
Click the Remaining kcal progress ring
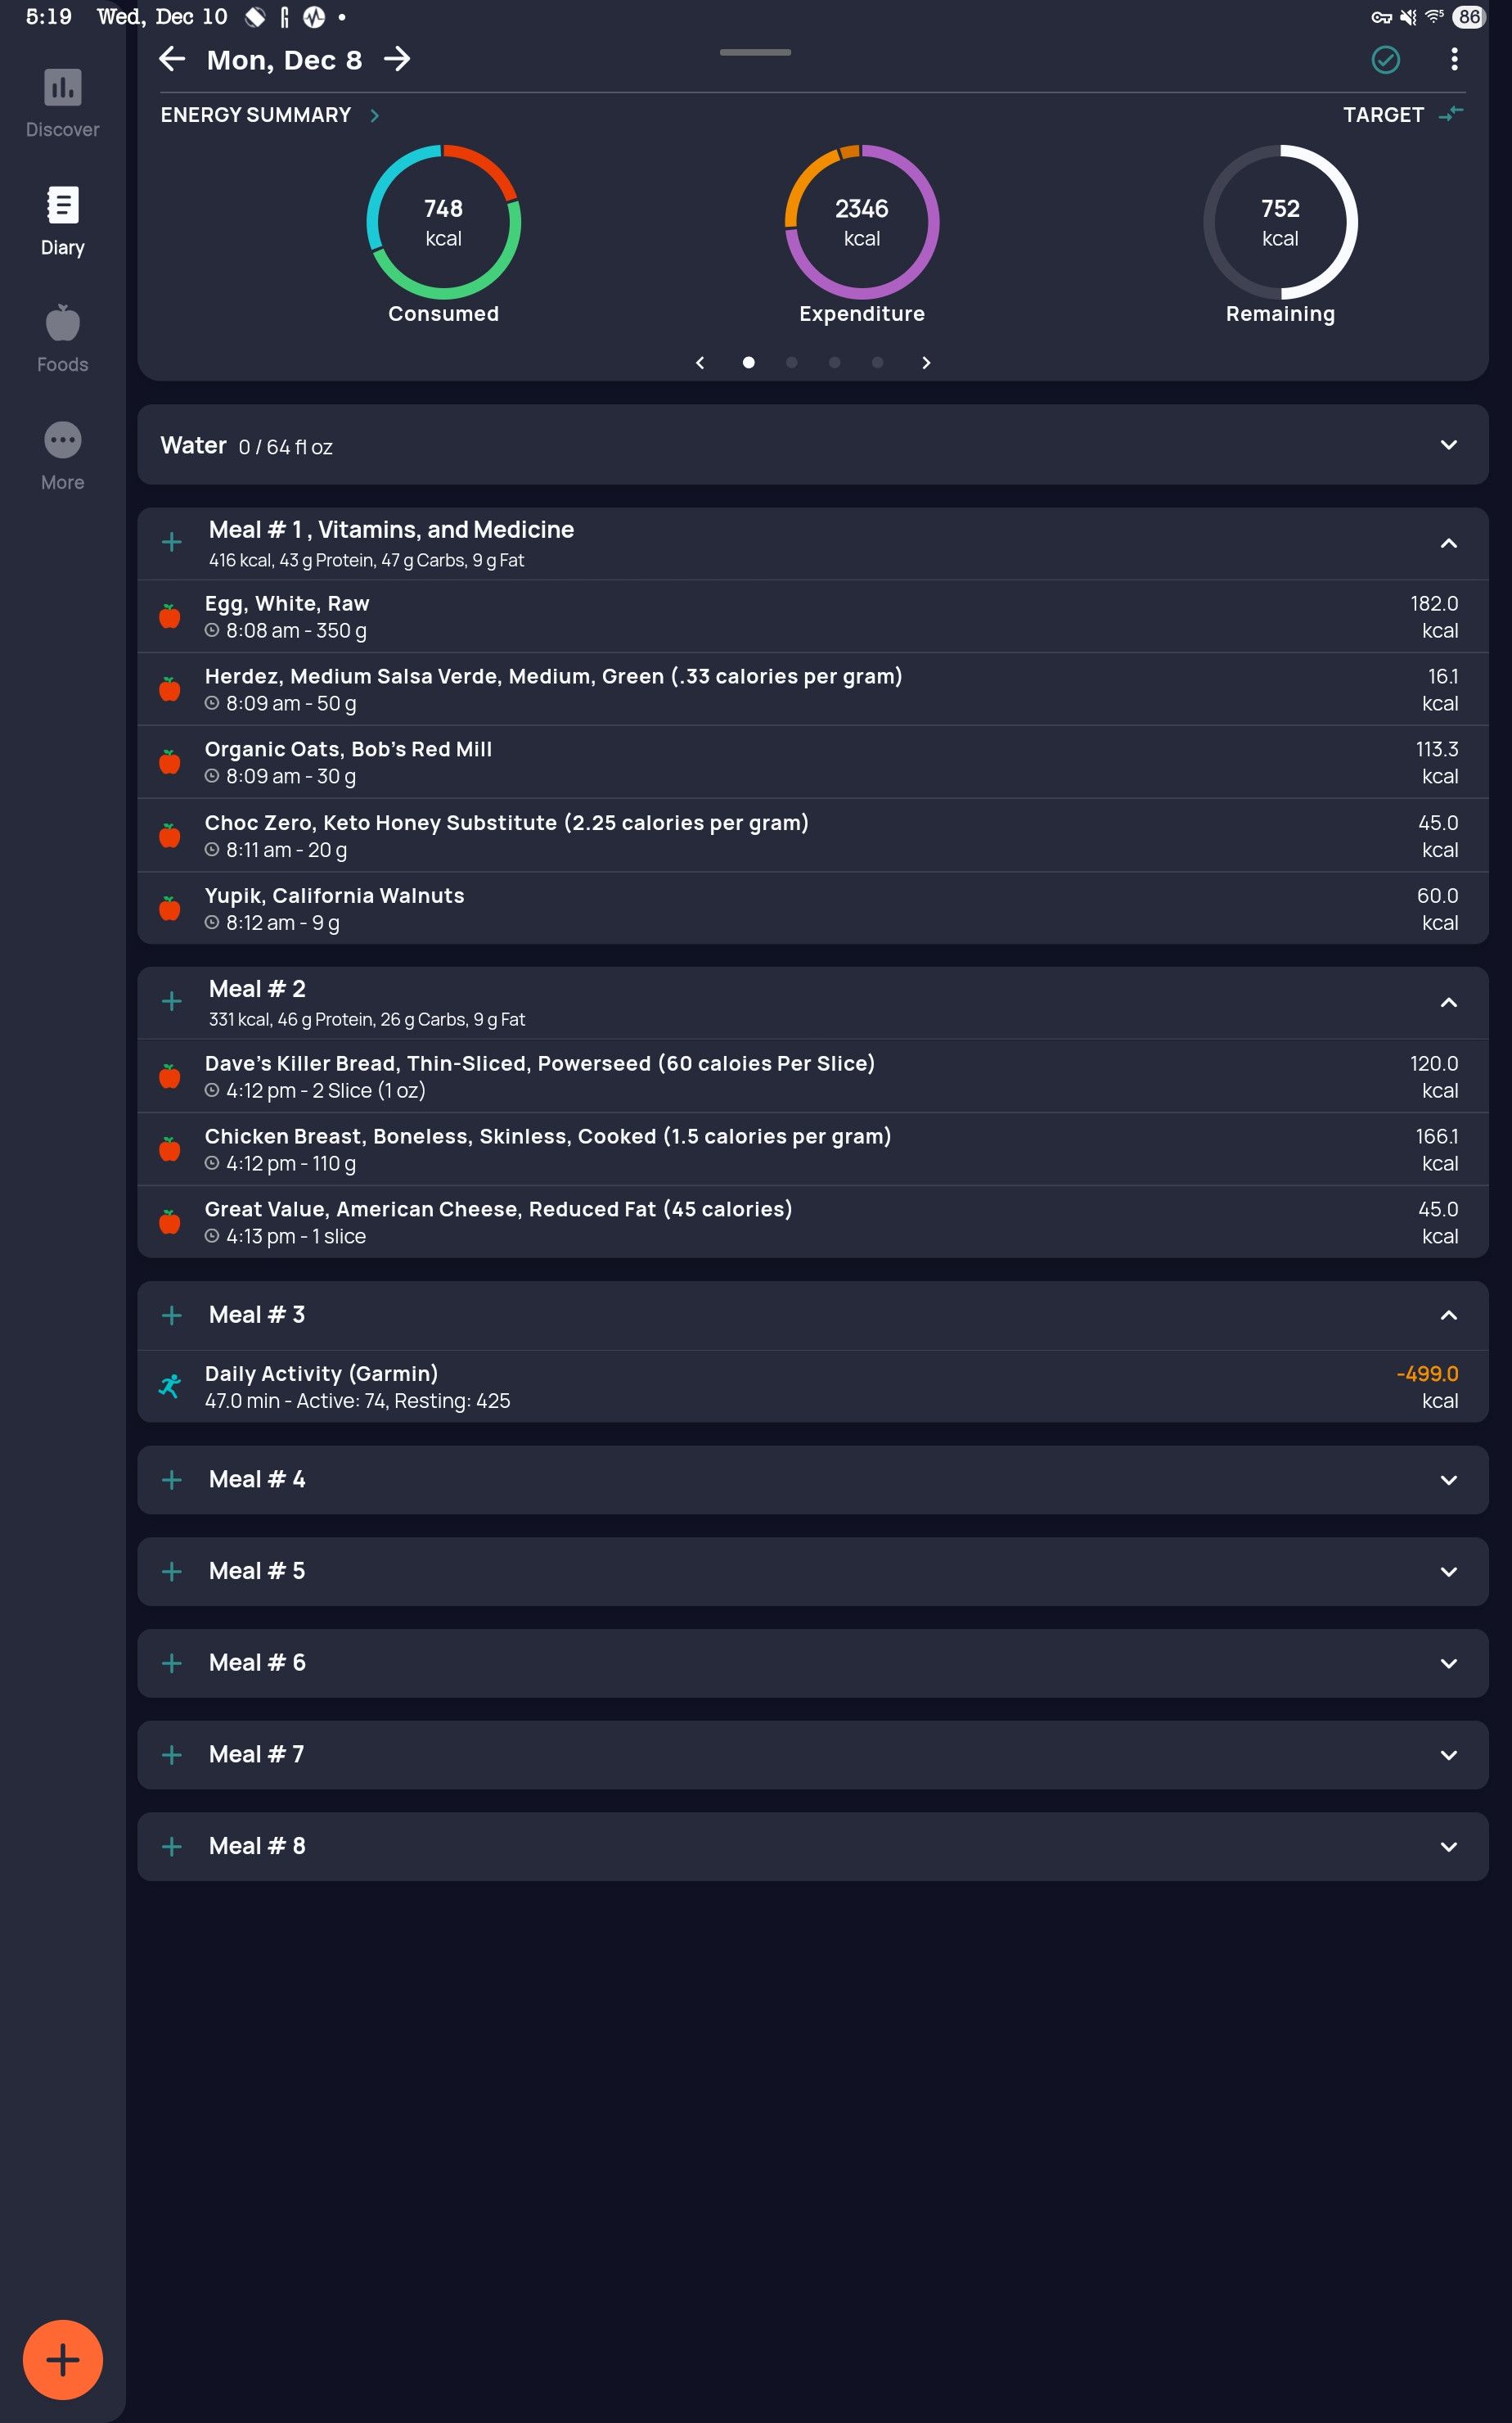1280,222
